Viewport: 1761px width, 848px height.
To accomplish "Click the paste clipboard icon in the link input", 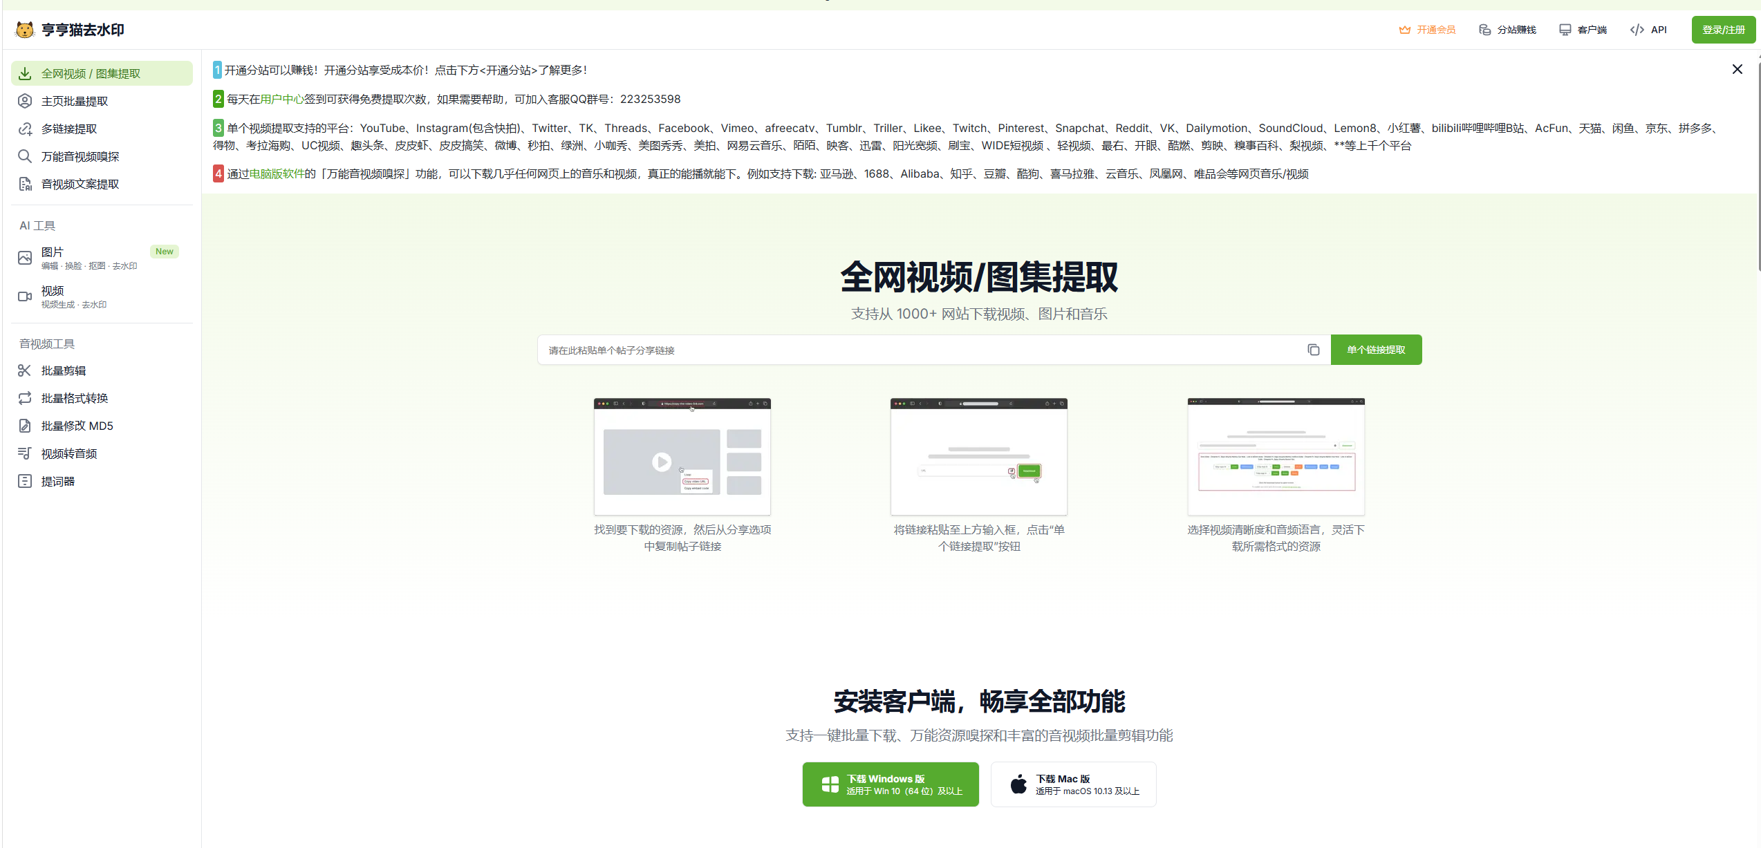I will 1314,350.
